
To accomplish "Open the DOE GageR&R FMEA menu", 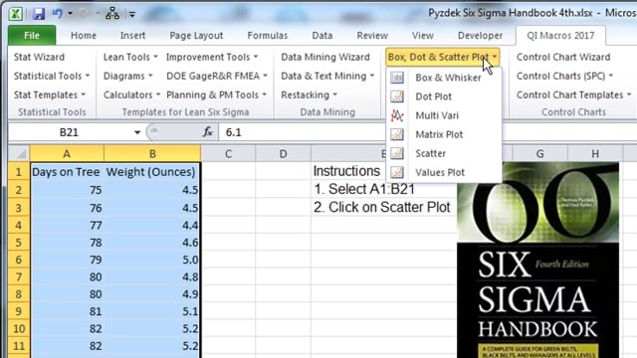I will [x=217, y=76].
